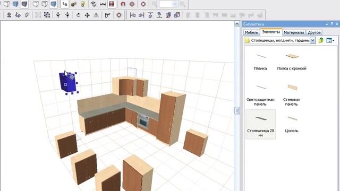
Task: Toggle materials sphere icon in toolbar
Action: click(73, 4)
